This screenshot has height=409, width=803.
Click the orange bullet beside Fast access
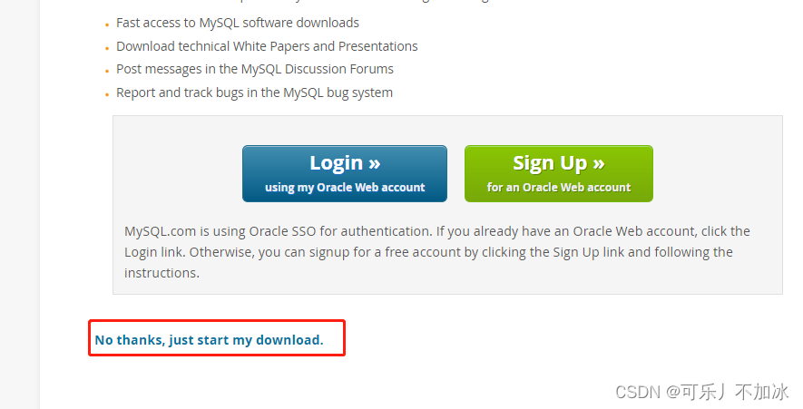click(x=107, y=25)
